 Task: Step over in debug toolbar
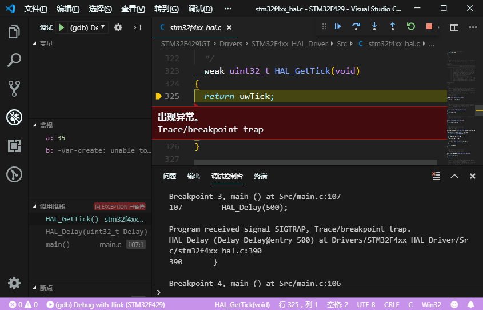point(356,26)
